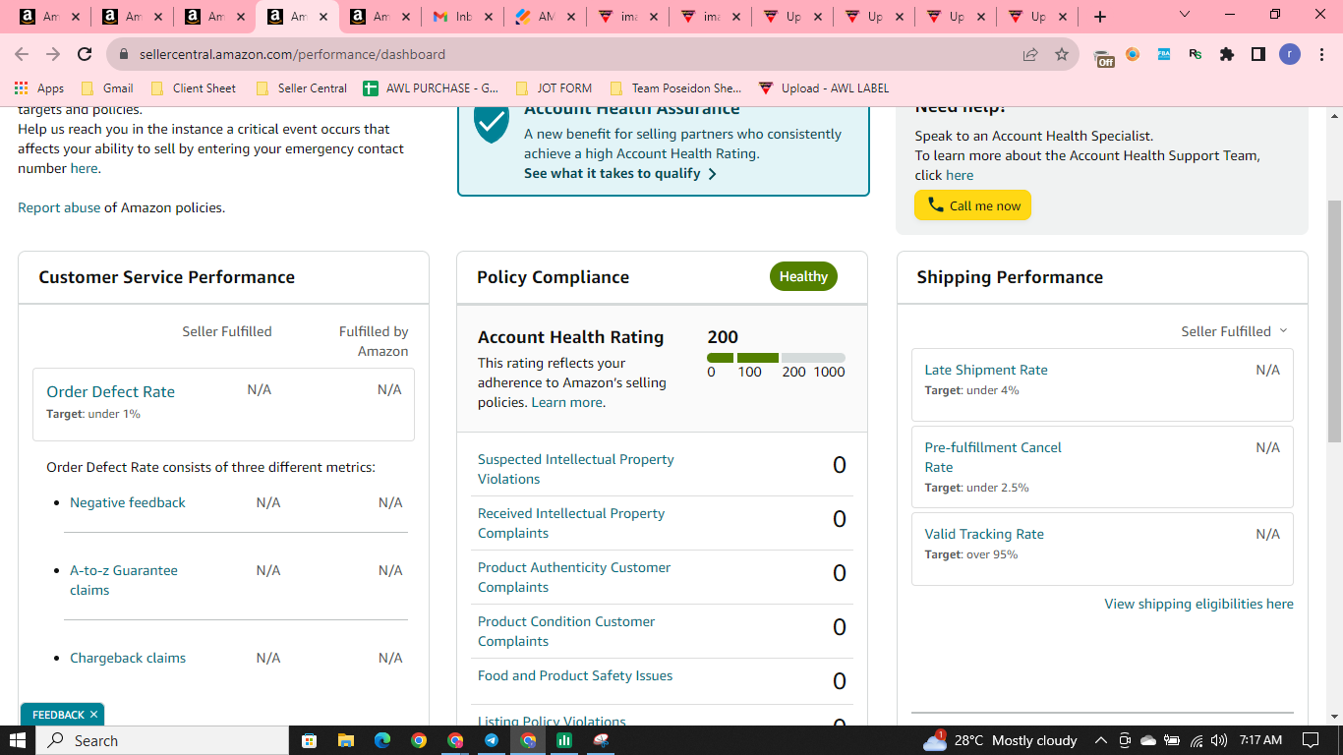Screen dimensions: 1343x755
Task: Open the Valid Tracking Rate link
Action: click(984, 534)
